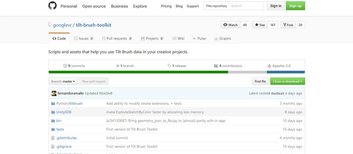353x154 pixels.
Task: Click the Issues tab
Action: pos(83,38)
